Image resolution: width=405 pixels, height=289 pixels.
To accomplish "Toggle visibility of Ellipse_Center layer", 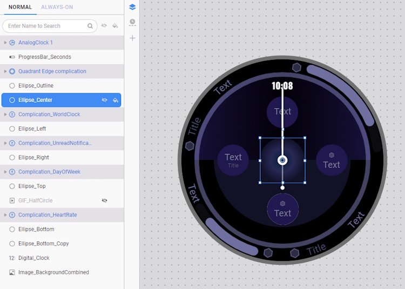I will point(105,100).
